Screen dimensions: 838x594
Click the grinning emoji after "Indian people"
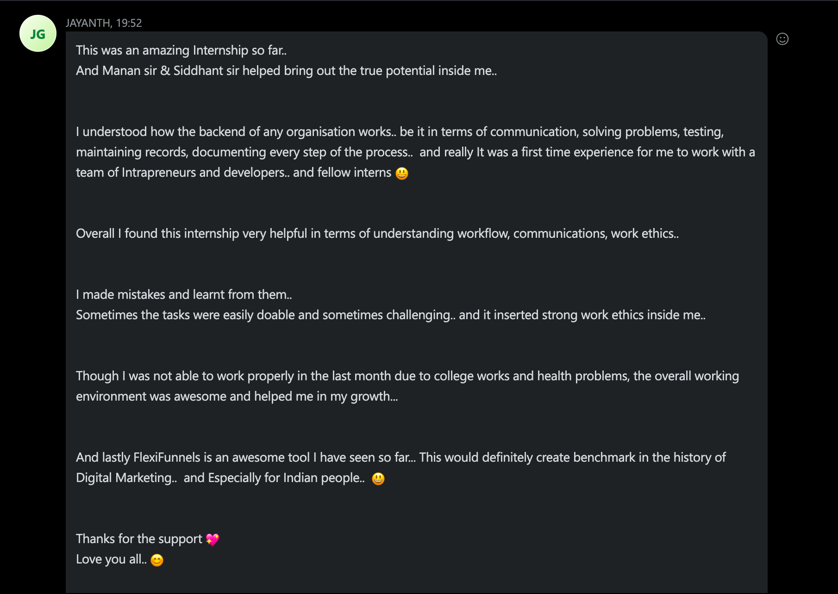click(x=379, y=479)
